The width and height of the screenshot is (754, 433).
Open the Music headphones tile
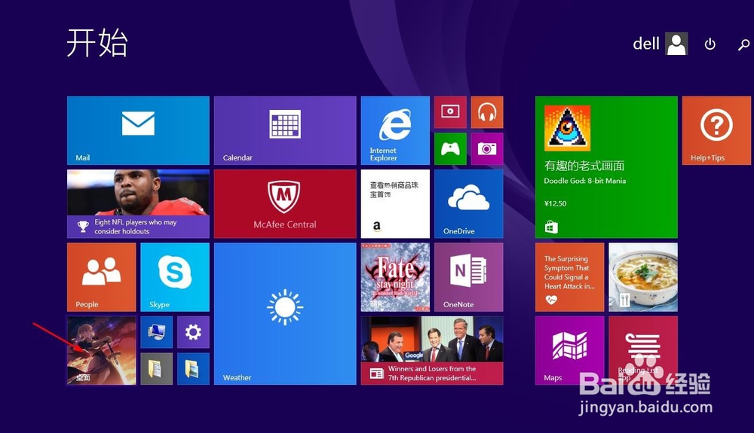point(487,112)
